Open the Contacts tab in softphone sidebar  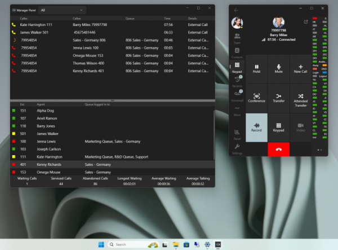pos(237,53)
